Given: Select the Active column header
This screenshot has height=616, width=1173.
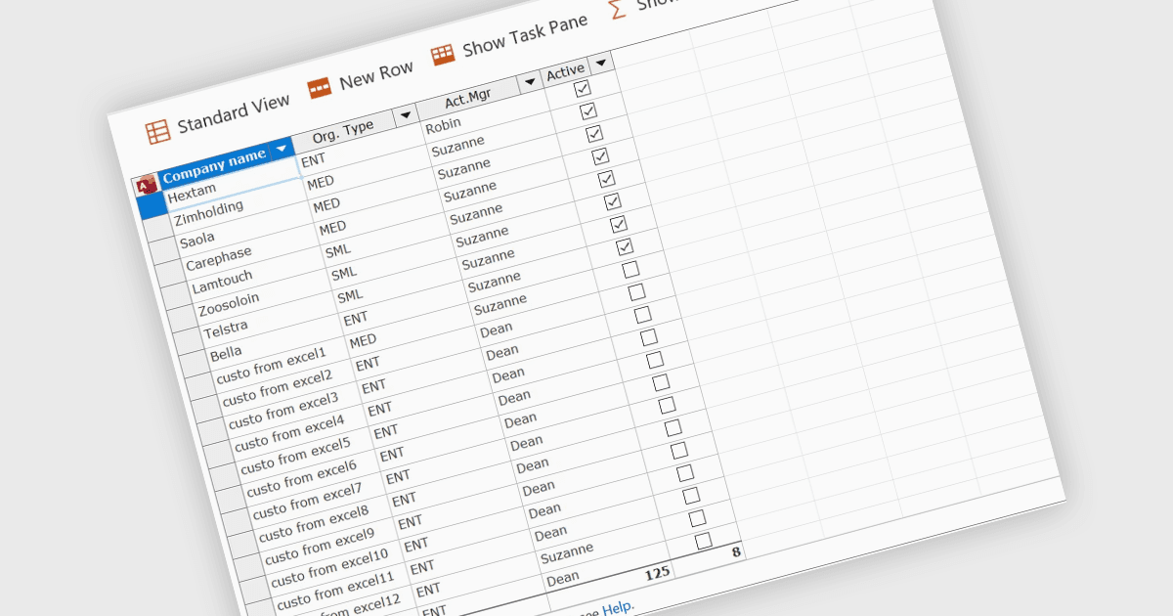Looking at the screenshot, I should (x=578, y=68).
